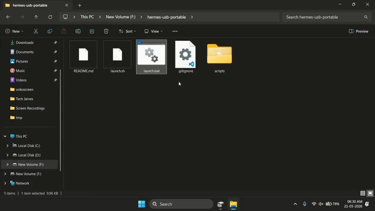Open the See more ellipsis menu

175,31
